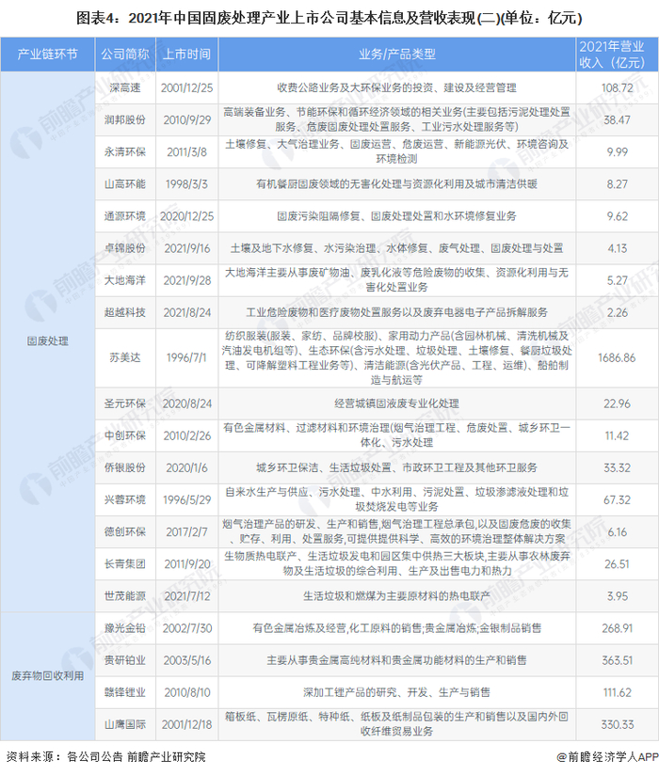Click 深加工锂产品的研究 business description
The image size is (659, 775).
point(396,692)
